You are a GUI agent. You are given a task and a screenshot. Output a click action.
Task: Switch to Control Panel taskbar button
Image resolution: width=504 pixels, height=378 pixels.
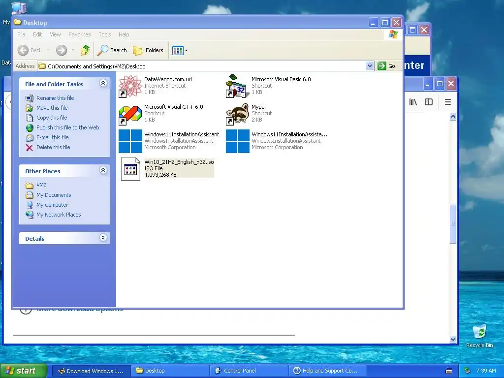point(249,371)
